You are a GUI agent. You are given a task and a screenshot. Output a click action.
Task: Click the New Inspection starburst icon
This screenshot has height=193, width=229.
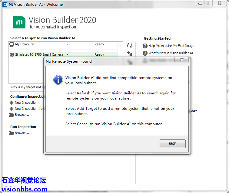pos(12,103)
